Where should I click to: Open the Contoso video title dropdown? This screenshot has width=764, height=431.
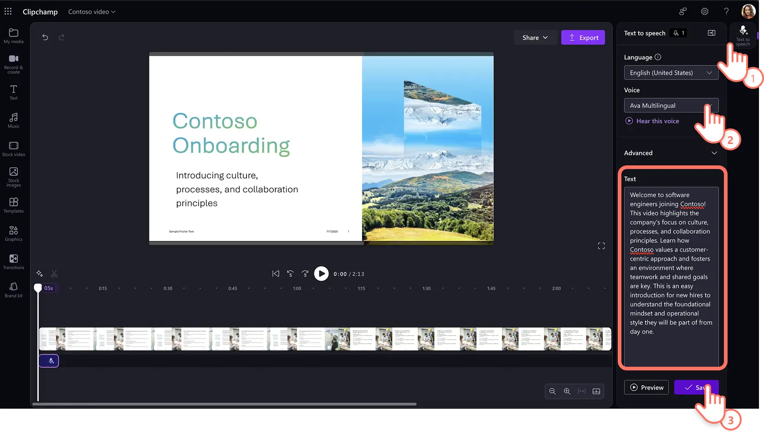[92, 11]
